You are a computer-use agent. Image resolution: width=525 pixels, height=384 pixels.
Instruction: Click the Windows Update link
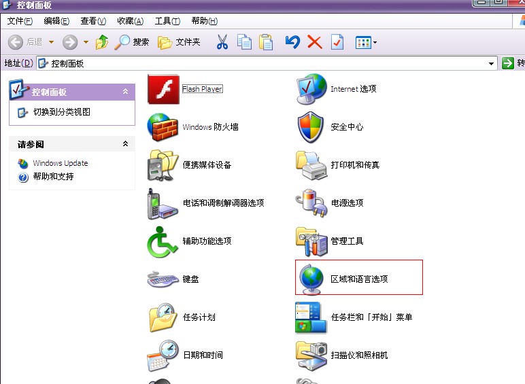[x=60, y=163]
